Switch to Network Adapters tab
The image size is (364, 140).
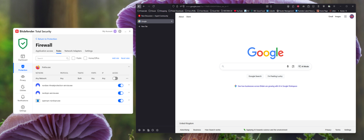coord(73,51)
